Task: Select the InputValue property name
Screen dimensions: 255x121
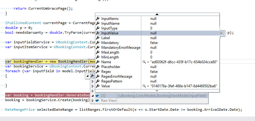Action: [x=110, y=33]
